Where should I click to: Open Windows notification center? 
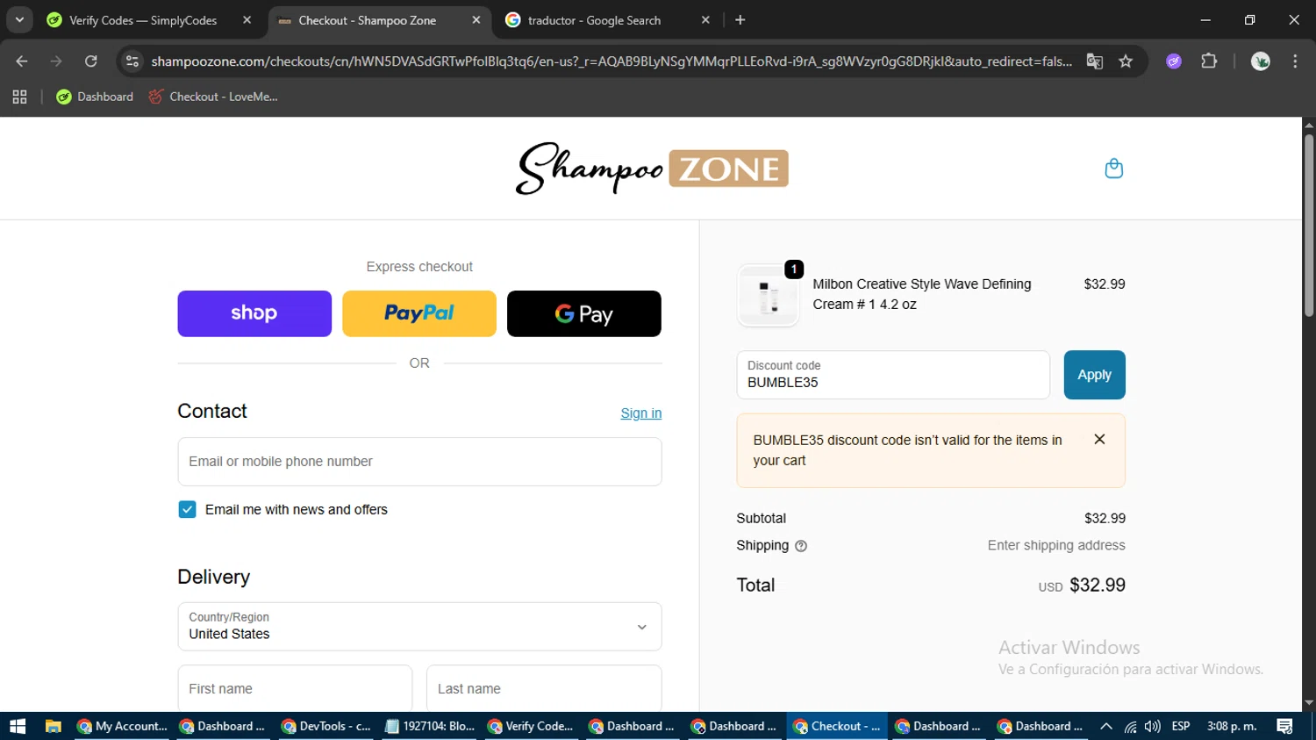coord(1285,726)
